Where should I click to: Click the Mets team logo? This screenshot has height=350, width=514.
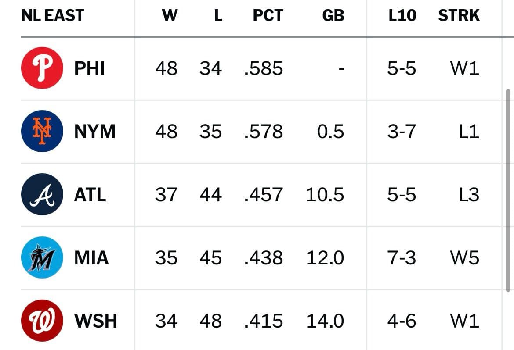(42, 131)
